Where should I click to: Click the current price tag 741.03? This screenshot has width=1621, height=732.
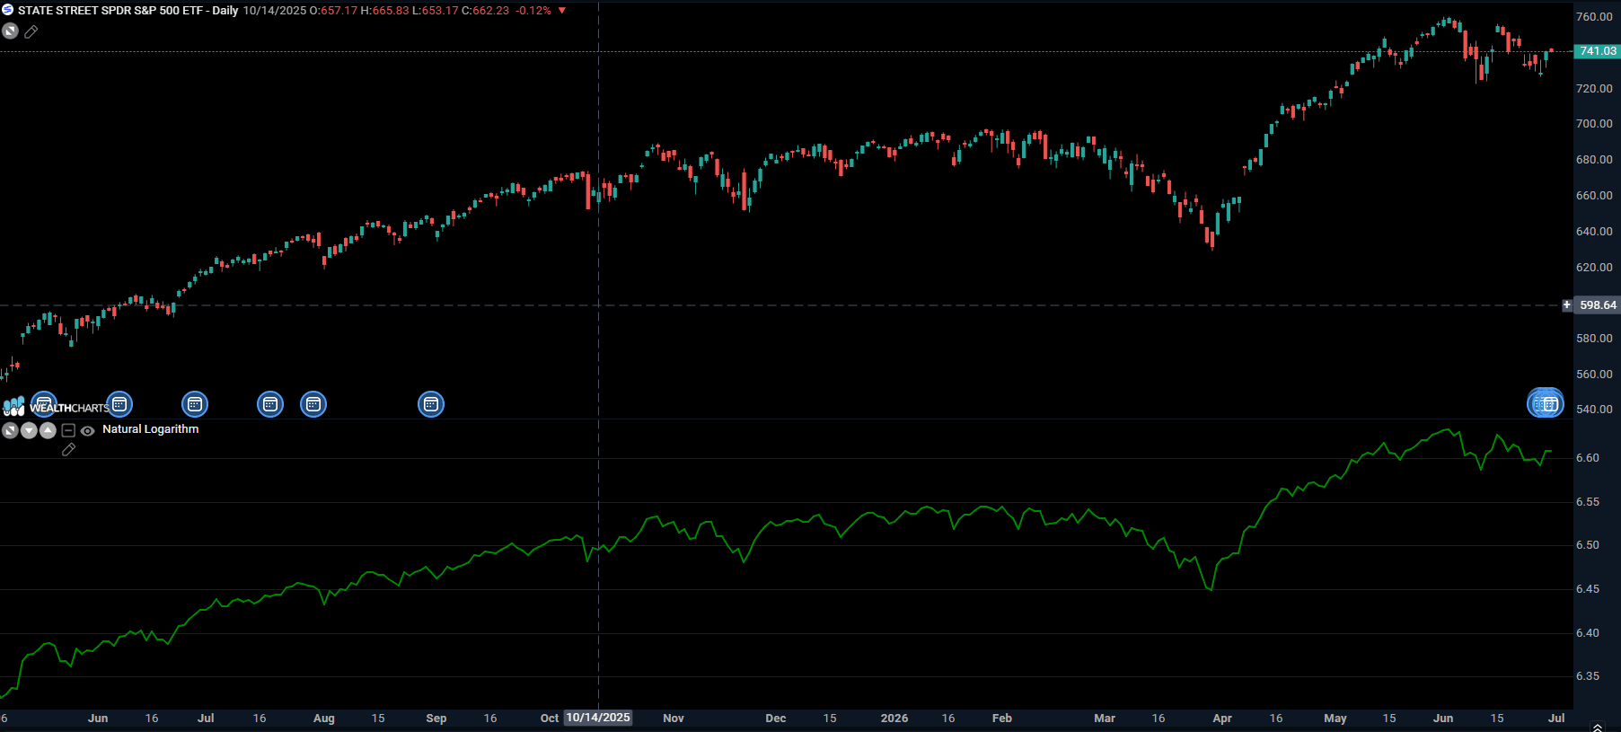click(1598, 51)
